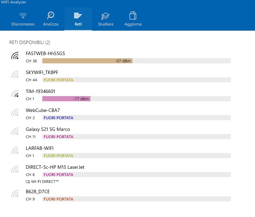
Task: Click the CH 6 channel label
Action: 30,175
